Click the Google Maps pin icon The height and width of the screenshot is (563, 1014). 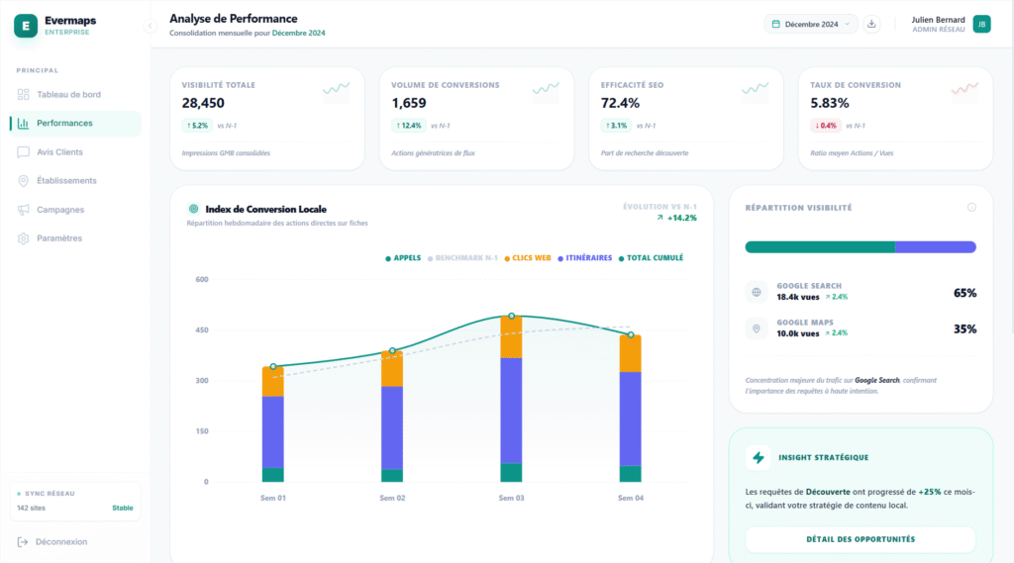pos(757,328)
